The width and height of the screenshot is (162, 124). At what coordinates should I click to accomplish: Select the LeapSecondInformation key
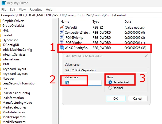click(x=19, y=83)
